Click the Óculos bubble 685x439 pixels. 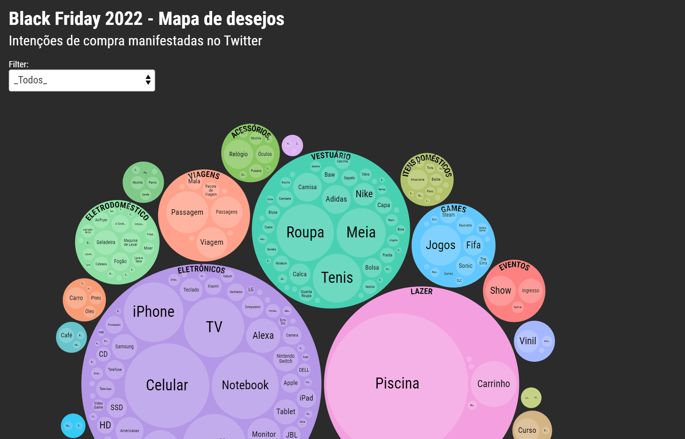[x=265, y=154]
